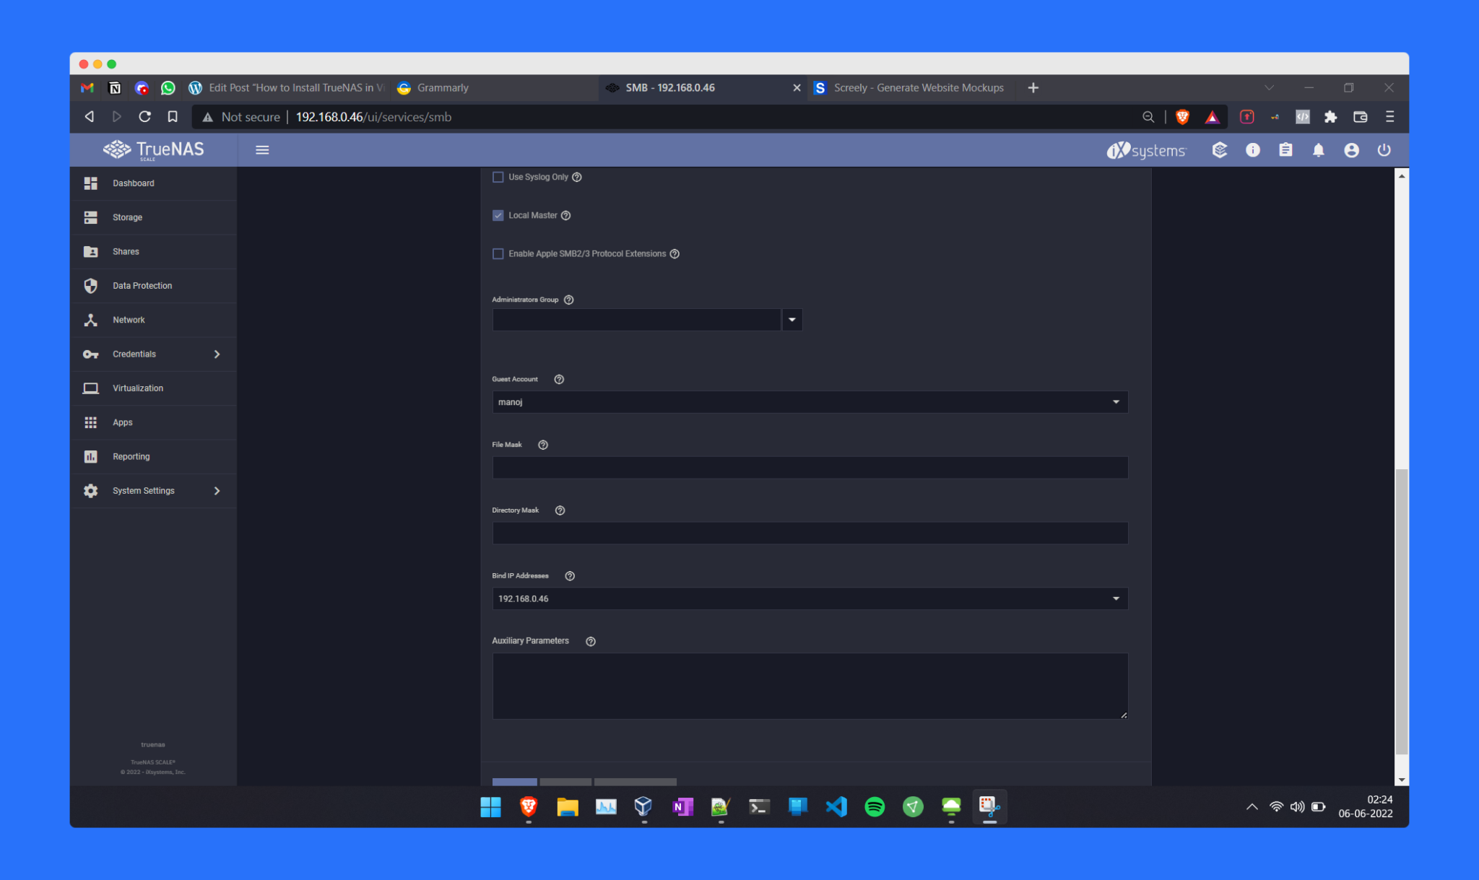Open Data Protection settings
1479x880 pixels.
click(x=142, y=285)
